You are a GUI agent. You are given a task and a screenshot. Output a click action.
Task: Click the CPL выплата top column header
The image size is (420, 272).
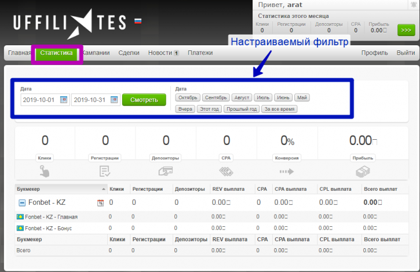(x=335, y=189)
